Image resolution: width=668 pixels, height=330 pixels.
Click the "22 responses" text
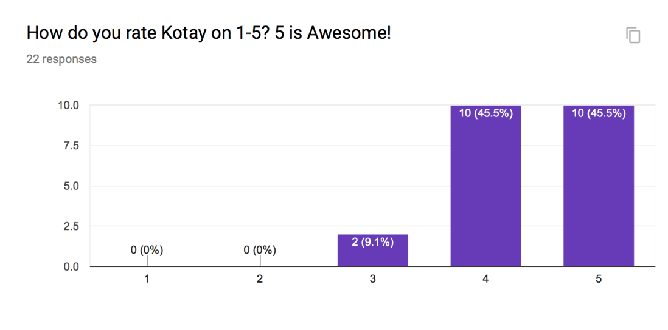click(x=61, y=59)
